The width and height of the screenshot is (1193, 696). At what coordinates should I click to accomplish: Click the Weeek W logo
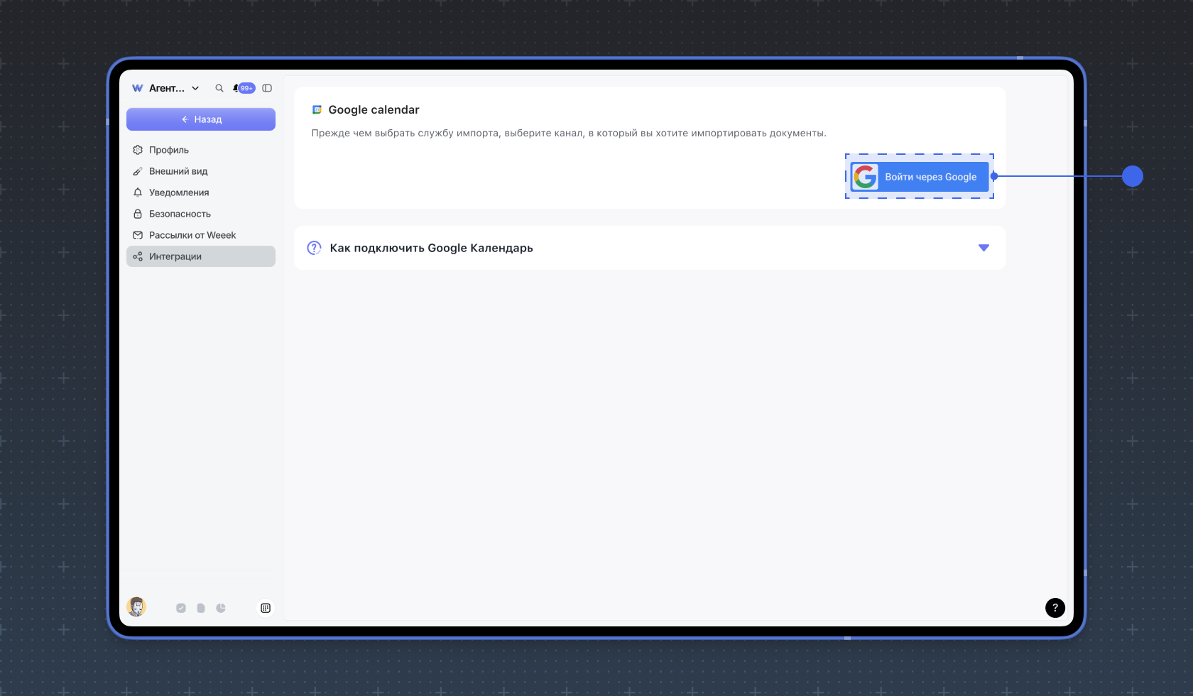point(137,88)
